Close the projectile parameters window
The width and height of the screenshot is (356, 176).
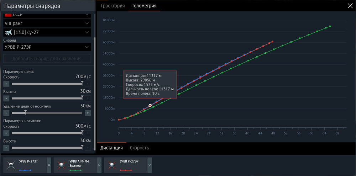tap(350, 6)
